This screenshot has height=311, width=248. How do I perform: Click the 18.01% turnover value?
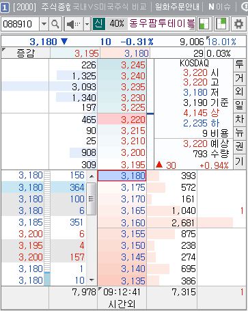tap(221, 42)
